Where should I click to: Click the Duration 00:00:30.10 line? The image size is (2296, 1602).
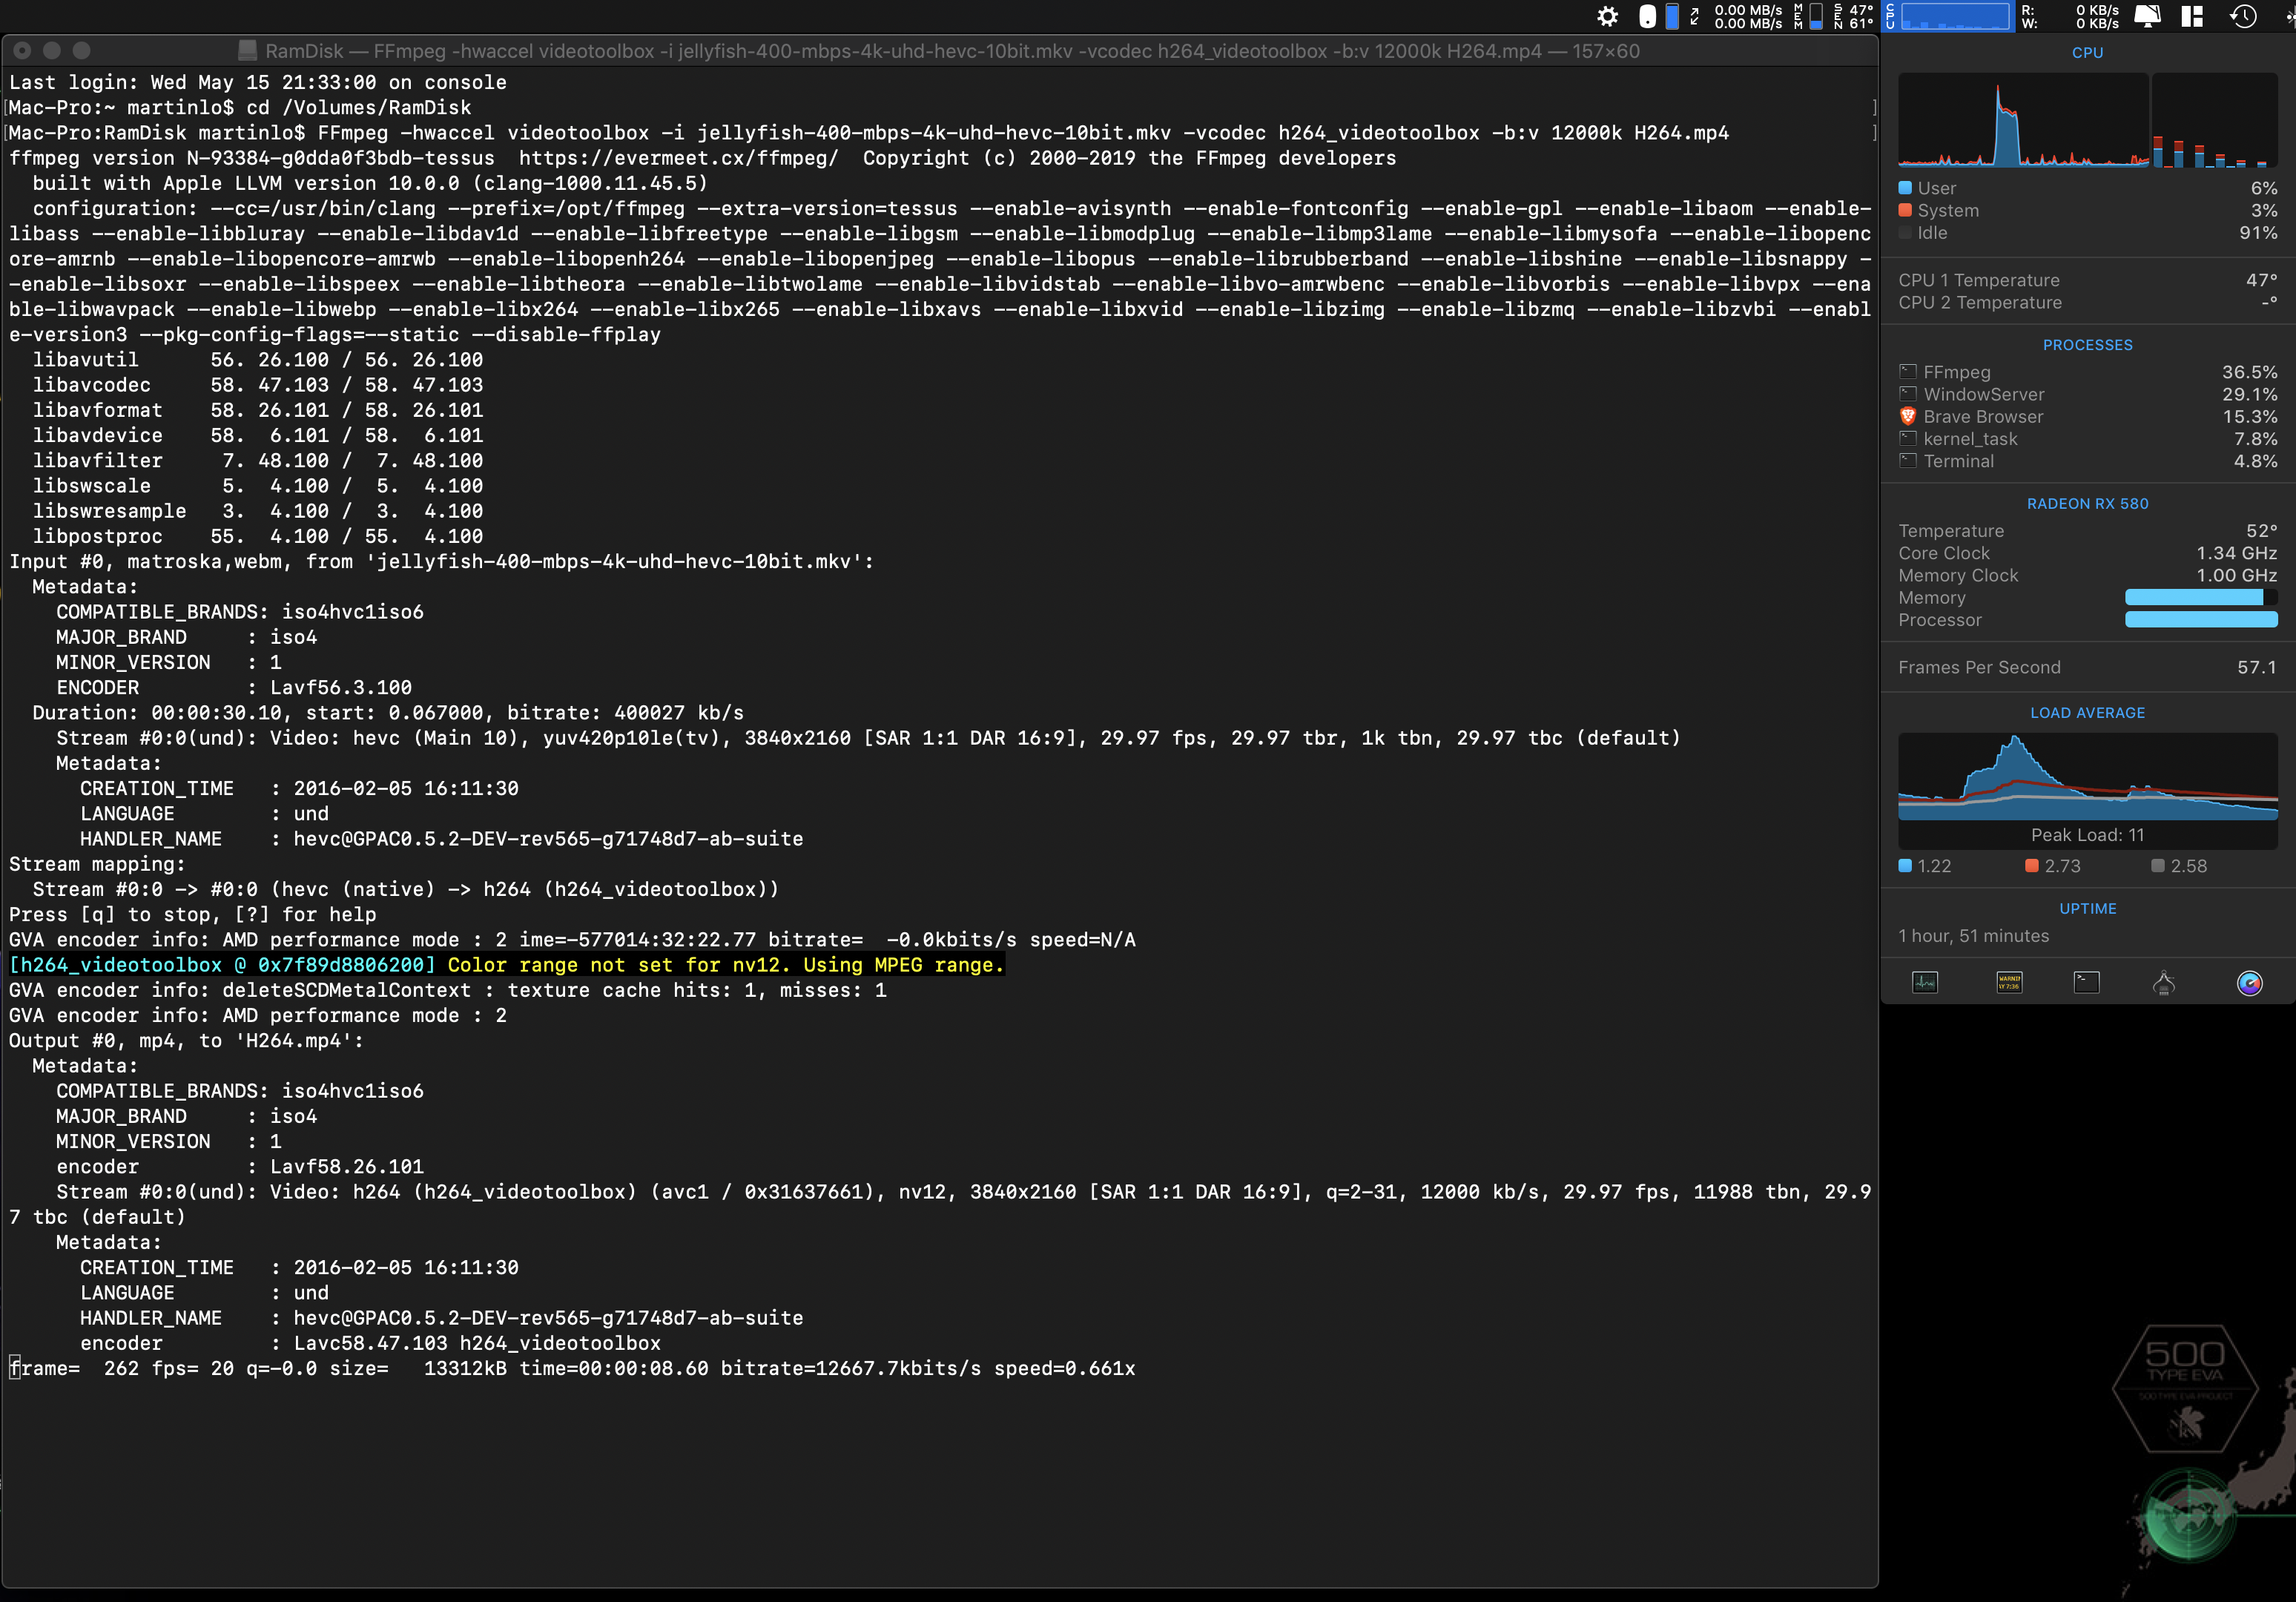(388, 713)
